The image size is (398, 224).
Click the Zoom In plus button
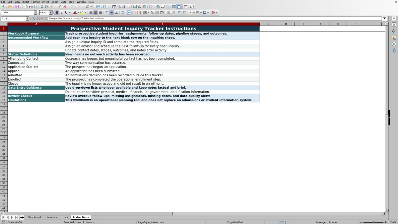tap(385, 222)
